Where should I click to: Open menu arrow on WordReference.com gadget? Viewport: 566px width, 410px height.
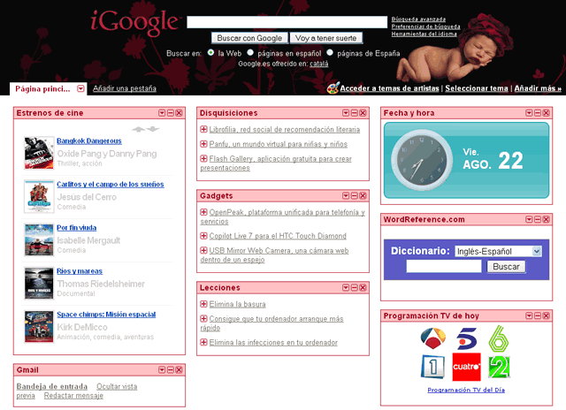pos(529,220)
